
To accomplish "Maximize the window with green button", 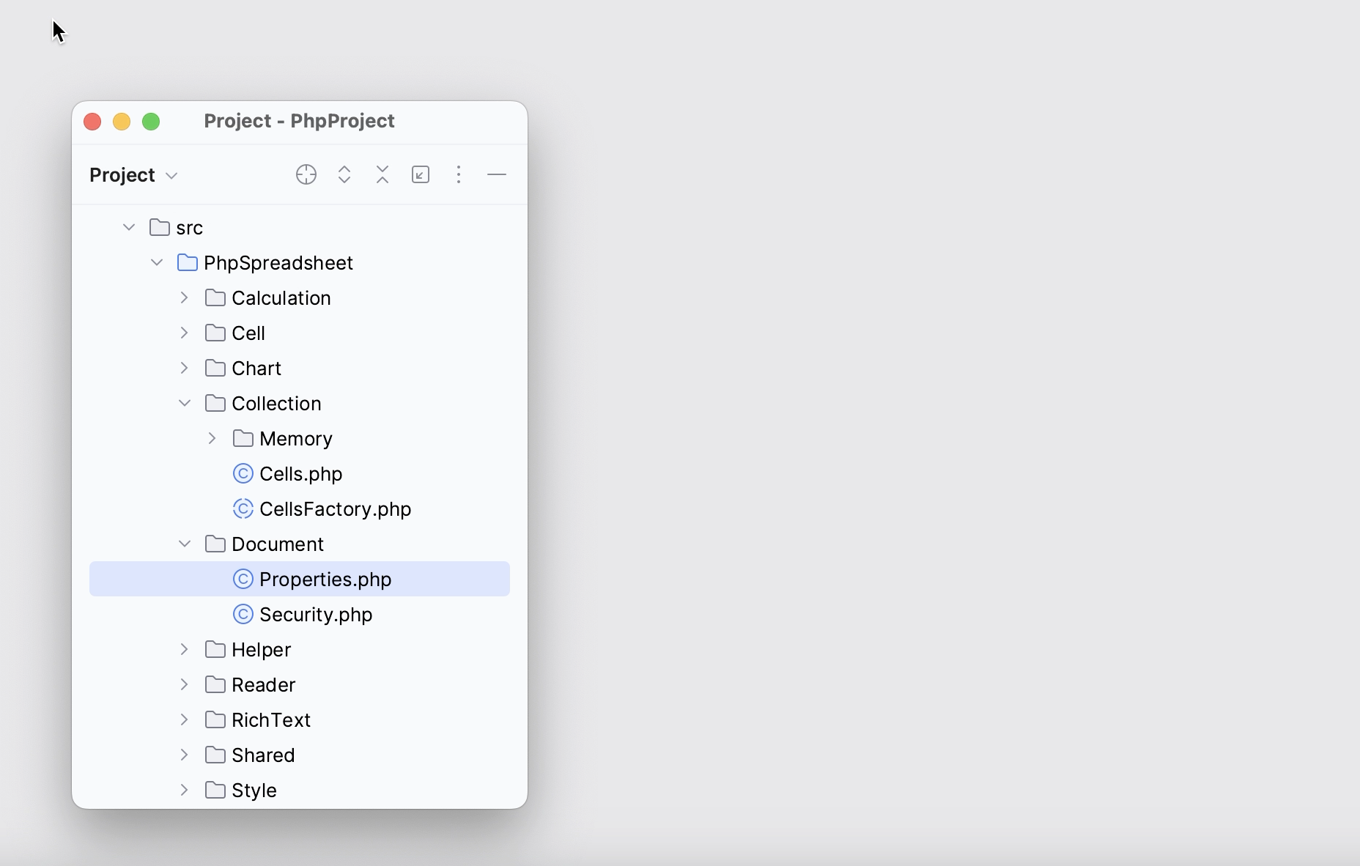I will click(x=151, y=122).
